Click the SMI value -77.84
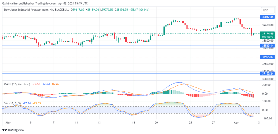This screenshot has width=278, height=134. coord(27,103)
